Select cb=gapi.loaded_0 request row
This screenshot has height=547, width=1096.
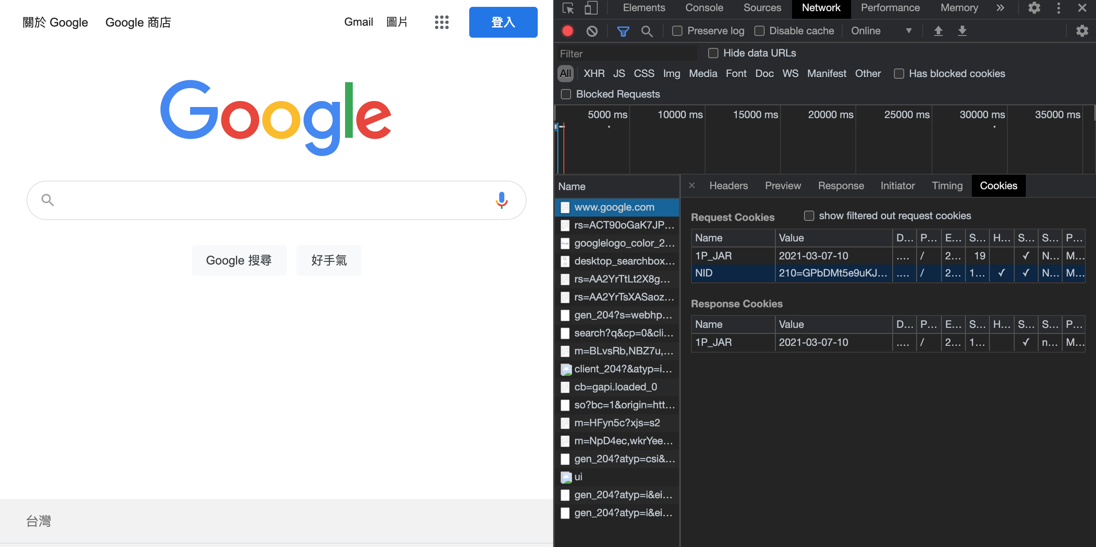pyautogui.click(x=617, y=387)
